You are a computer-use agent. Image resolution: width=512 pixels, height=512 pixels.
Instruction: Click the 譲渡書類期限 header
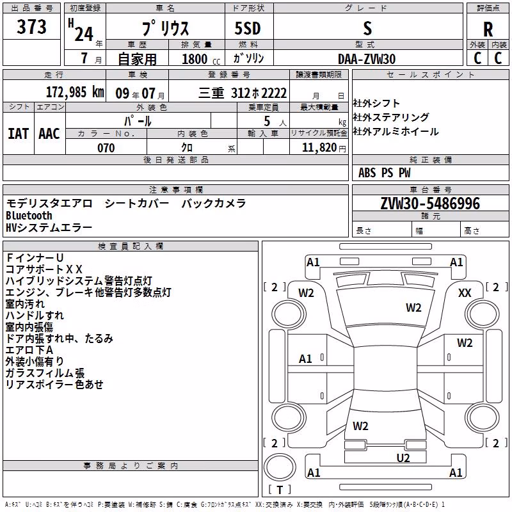tap(319, 75)
